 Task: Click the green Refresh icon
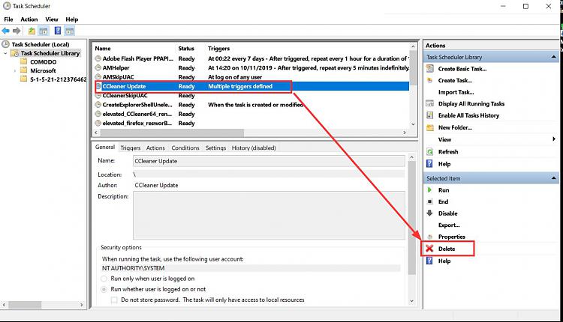(430, 151)
